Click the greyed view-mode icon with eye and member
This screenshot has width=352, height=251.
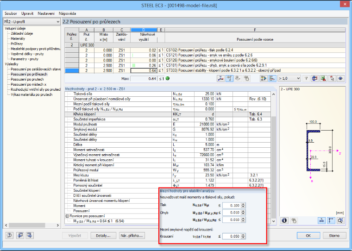pyautogui.click(x=238, y=78)
